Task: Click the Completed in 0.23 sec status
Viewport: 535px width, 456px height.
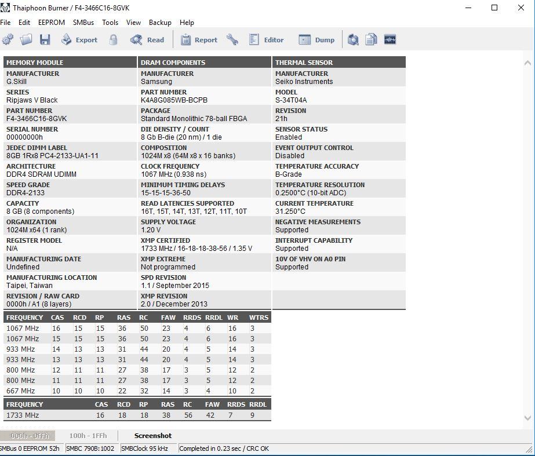Action: pyautogui.click(x=224, y=448)
